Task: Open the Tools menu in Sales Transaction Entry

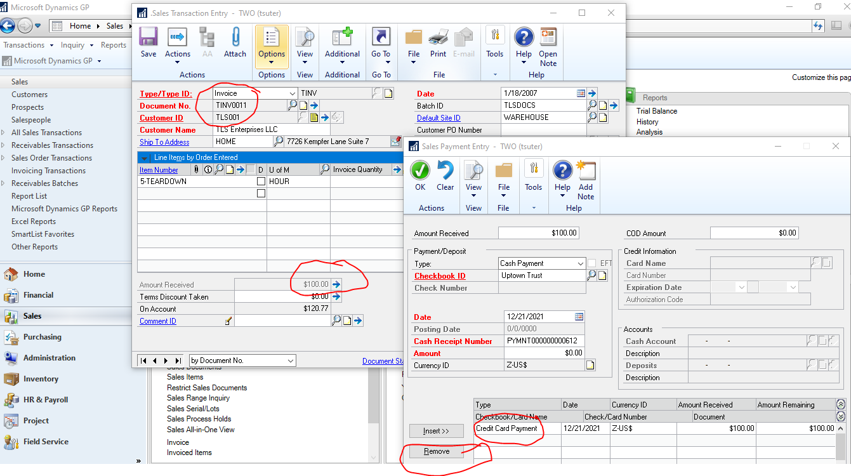Action: (x=495, y=43)
